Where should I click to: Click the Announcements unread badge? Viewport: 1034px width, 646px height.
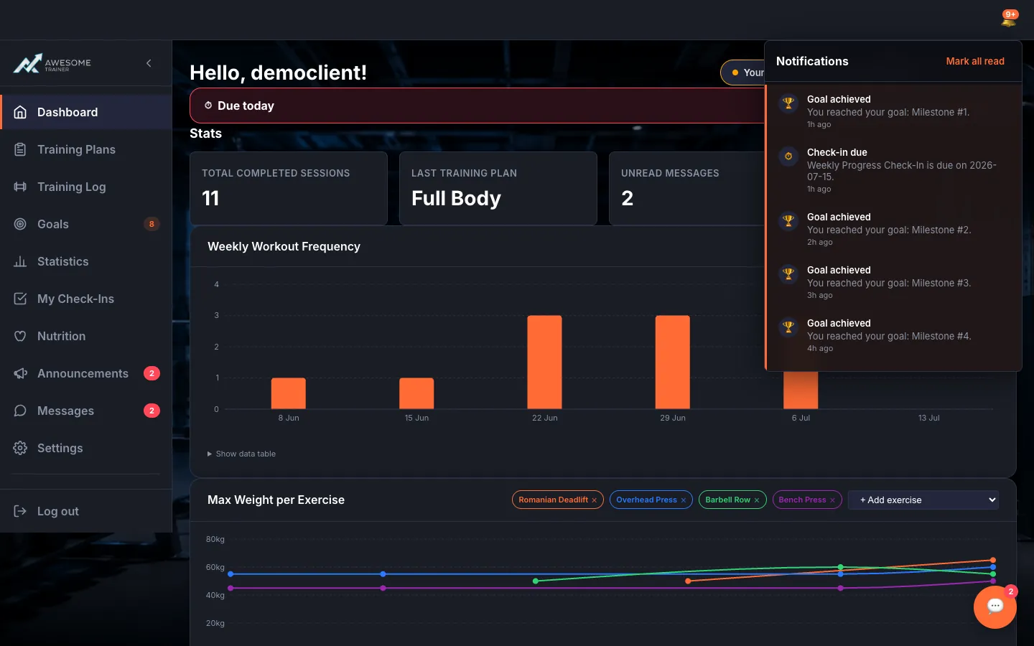[x=152, y=373]
